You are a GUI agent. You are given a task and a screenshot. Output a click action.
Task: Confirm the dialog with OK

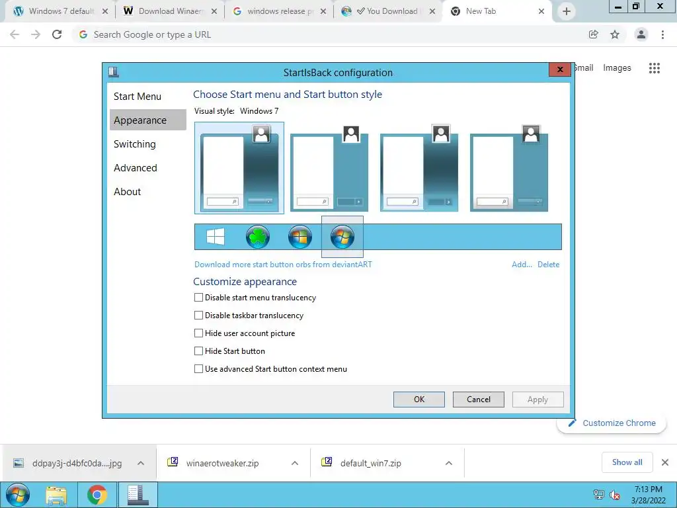click(418, 400)
